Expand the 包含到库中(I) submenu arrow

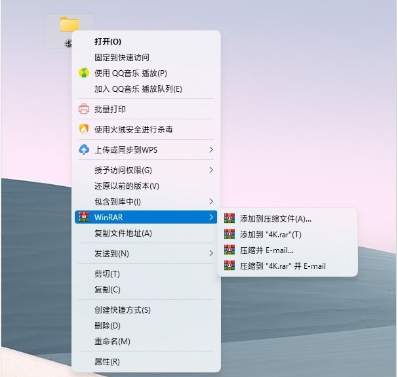click(211, 201)
